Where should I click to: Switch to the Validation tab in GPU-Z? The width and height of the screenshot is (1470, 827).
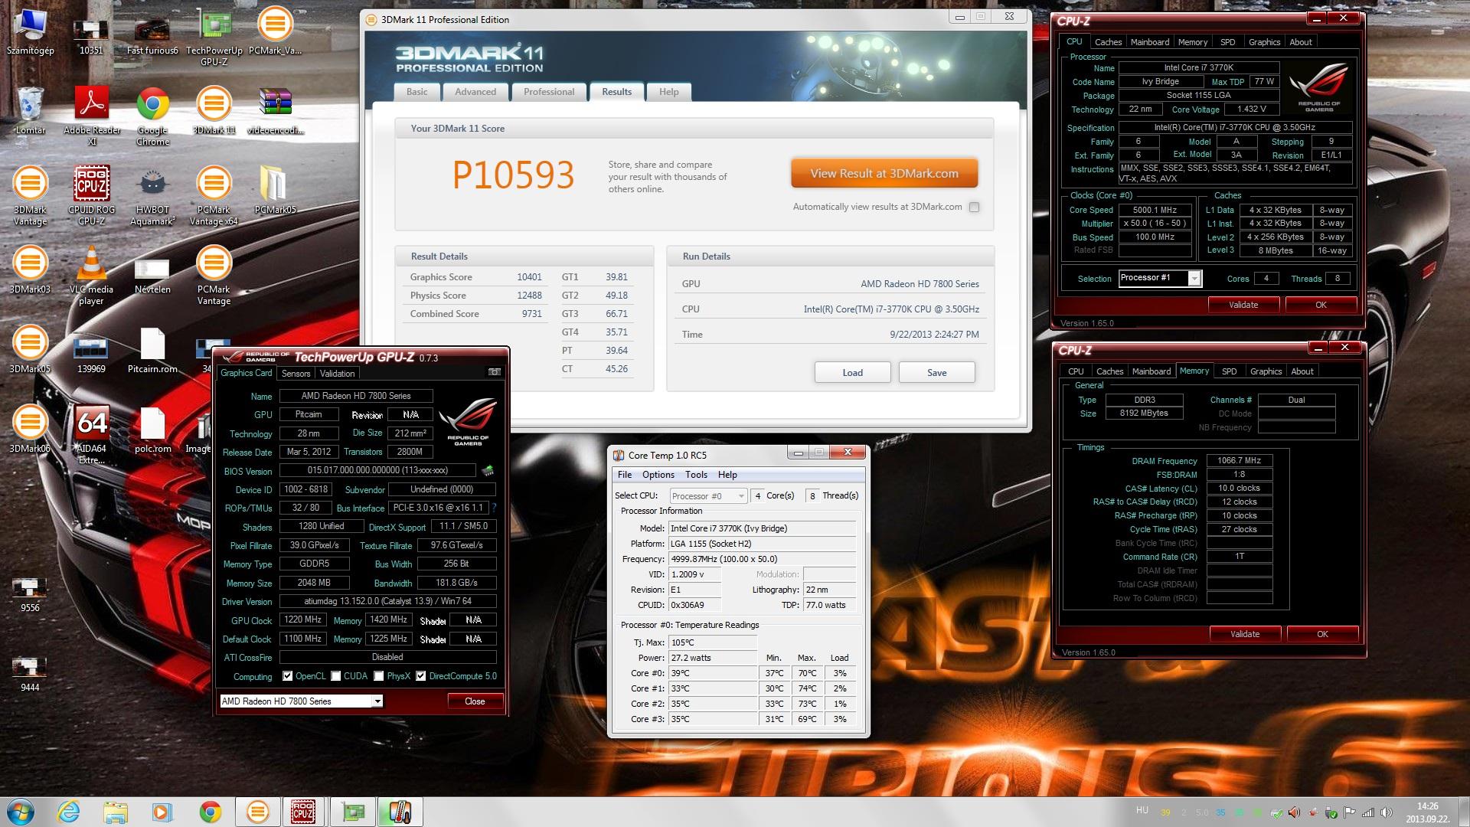tap(338, 374)
